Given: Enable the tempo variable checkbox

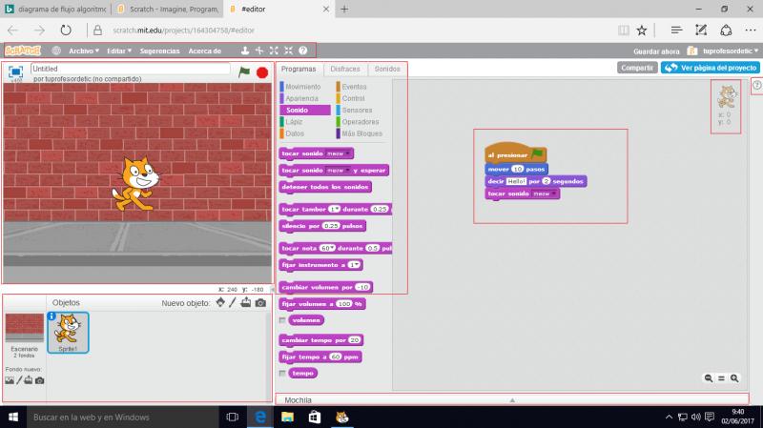Looking at the screenshot, I should [282, 373].
